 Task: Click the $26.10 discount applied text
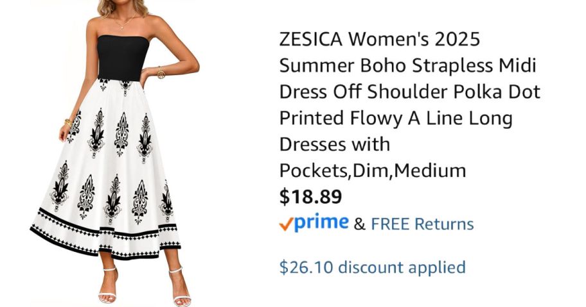tap(372, 267)
